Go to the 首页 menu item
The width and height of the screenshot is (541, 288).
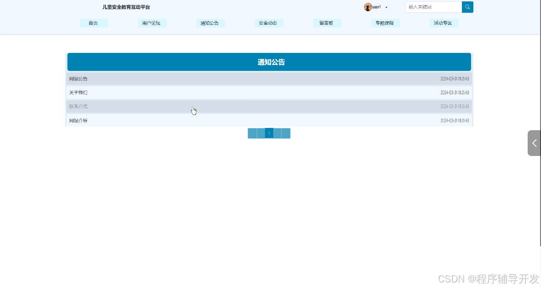(93, 23)
